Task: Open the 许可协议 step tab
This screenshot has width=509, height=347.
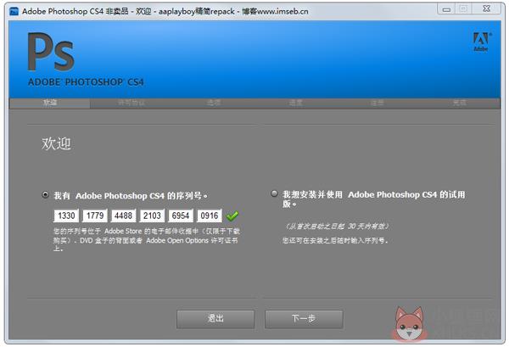Action: click(131, 103)
